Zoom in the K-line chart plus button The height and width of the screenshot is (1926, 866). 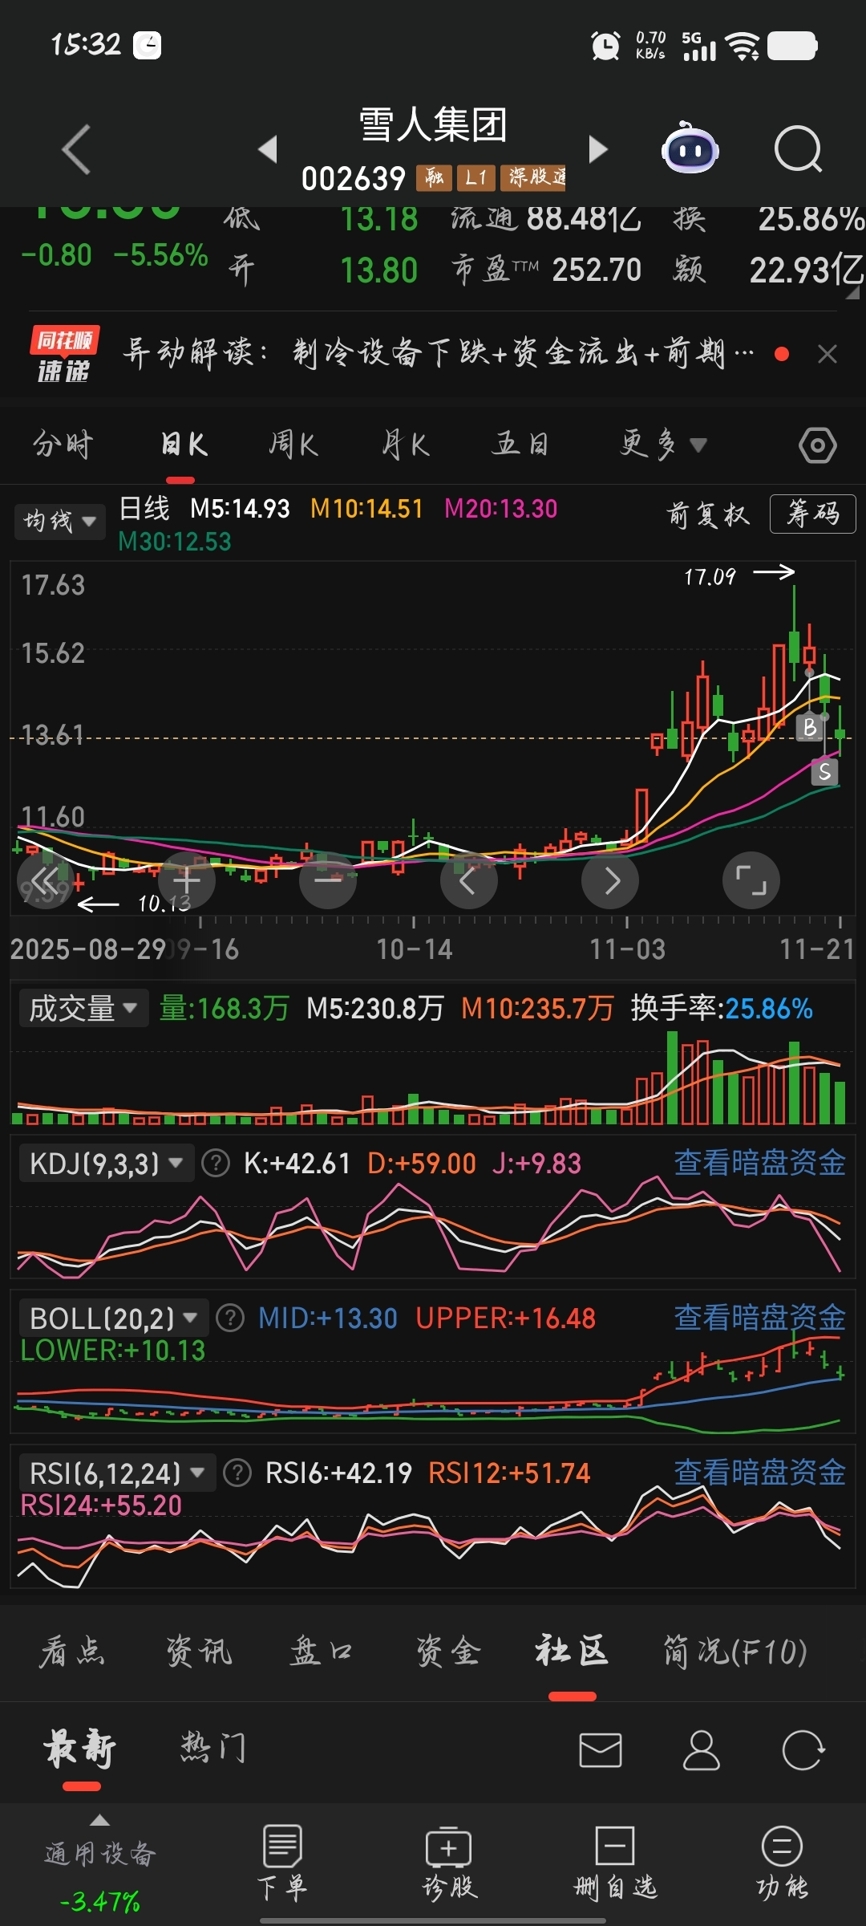click(187, 880)
